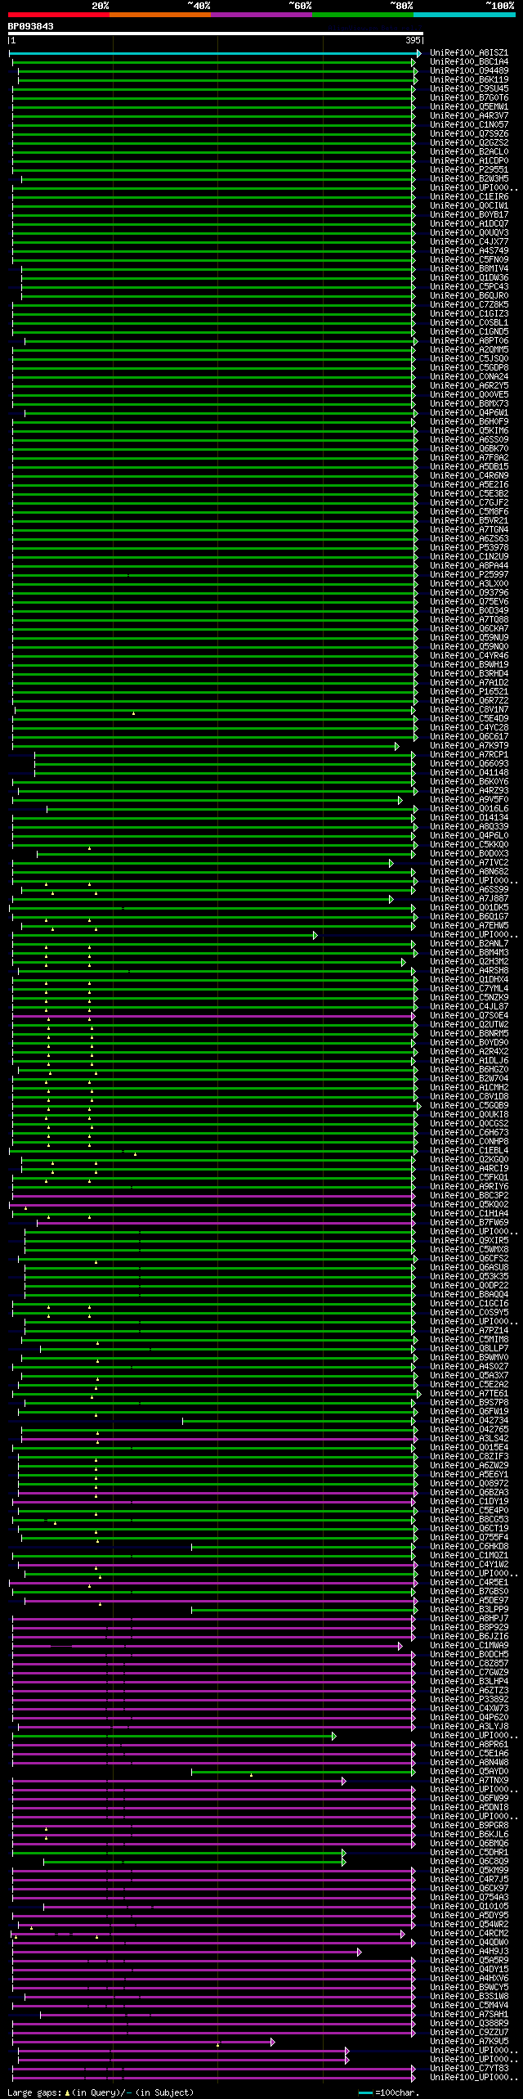Screen dimensions: 523x2099
Task: Click the UniRef100_C7Z8K5 label
Action: point(469,305)
